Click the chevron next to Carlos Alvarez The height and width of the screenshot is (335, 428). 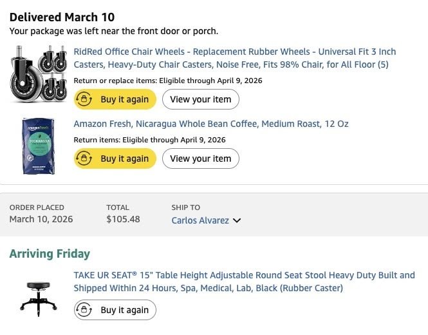pyautogui.click(x=237, y=220)
